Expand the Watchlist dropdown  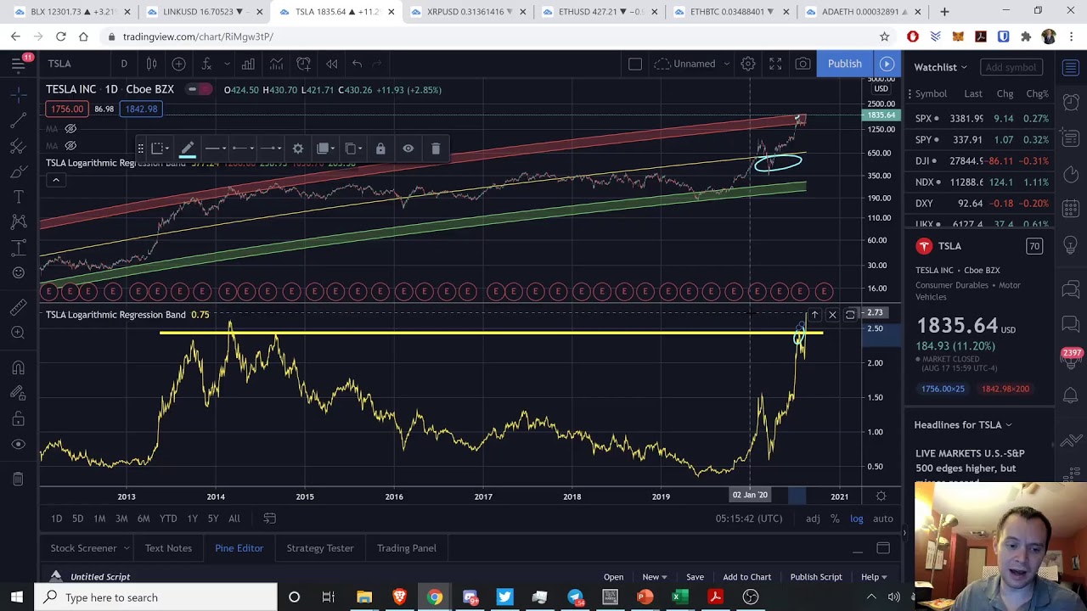coord(941,67)
